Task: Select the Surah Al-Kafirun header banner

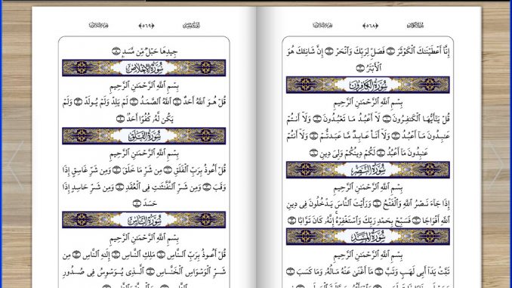Action: [x=368, y=85]
